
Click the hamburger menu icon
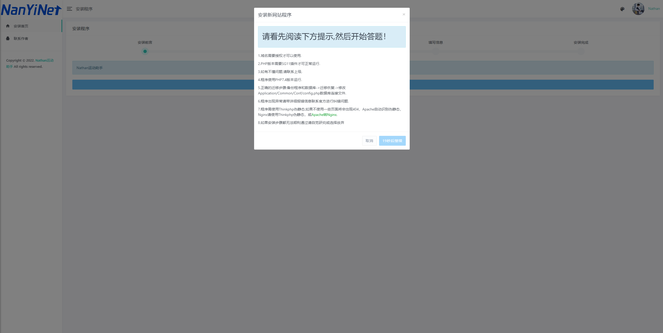69,9
